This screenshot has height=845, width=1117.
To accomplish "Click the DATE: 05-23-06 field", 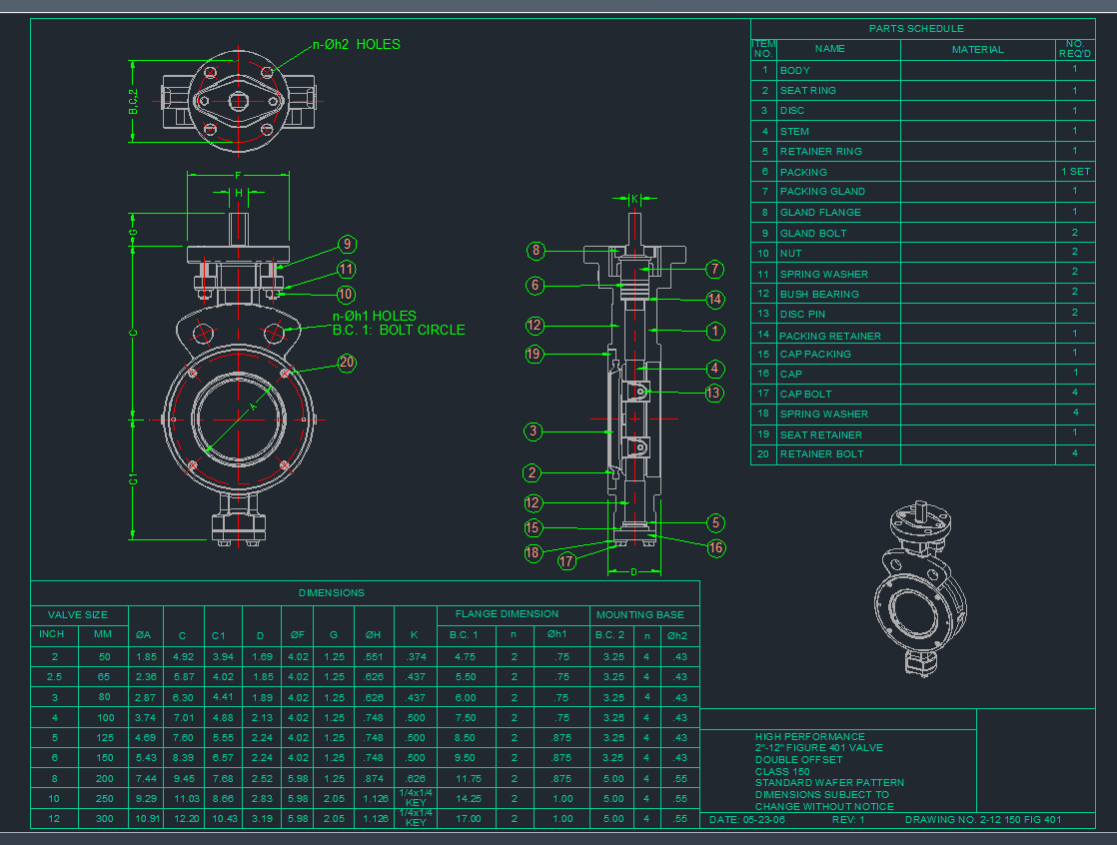I will (746, 820).
